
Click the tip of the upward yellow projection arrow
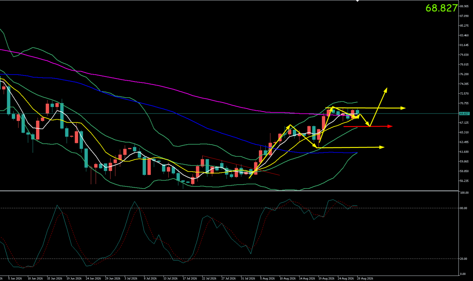pyautogui.click(x=386, y=89)
